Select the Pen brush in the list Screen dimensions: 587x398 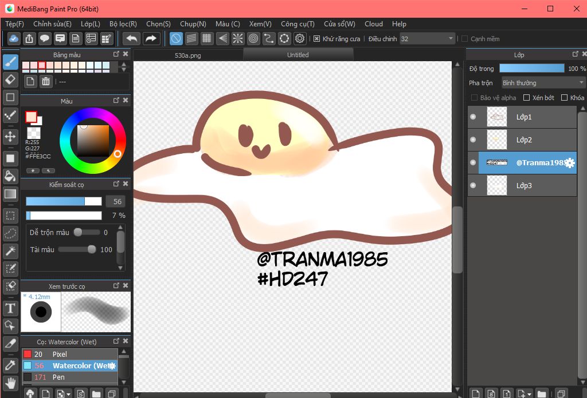tap(70, 377)
